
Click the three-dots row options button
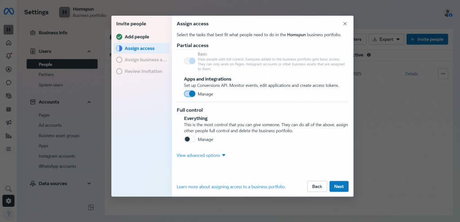[x=443, y=73]
